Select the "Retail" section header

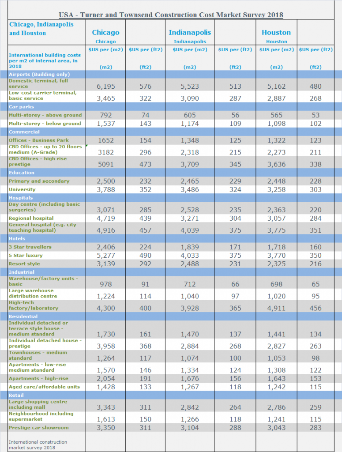[x=16, y=395]
